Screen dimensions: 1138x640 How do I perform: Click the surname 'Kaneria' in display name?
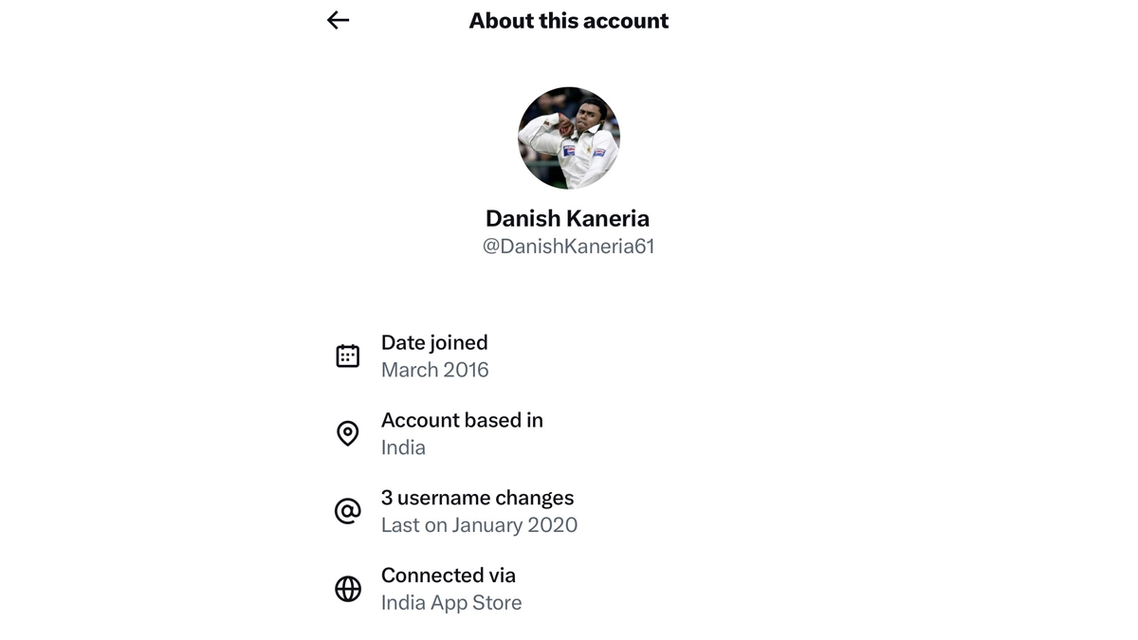pos(611,218)
